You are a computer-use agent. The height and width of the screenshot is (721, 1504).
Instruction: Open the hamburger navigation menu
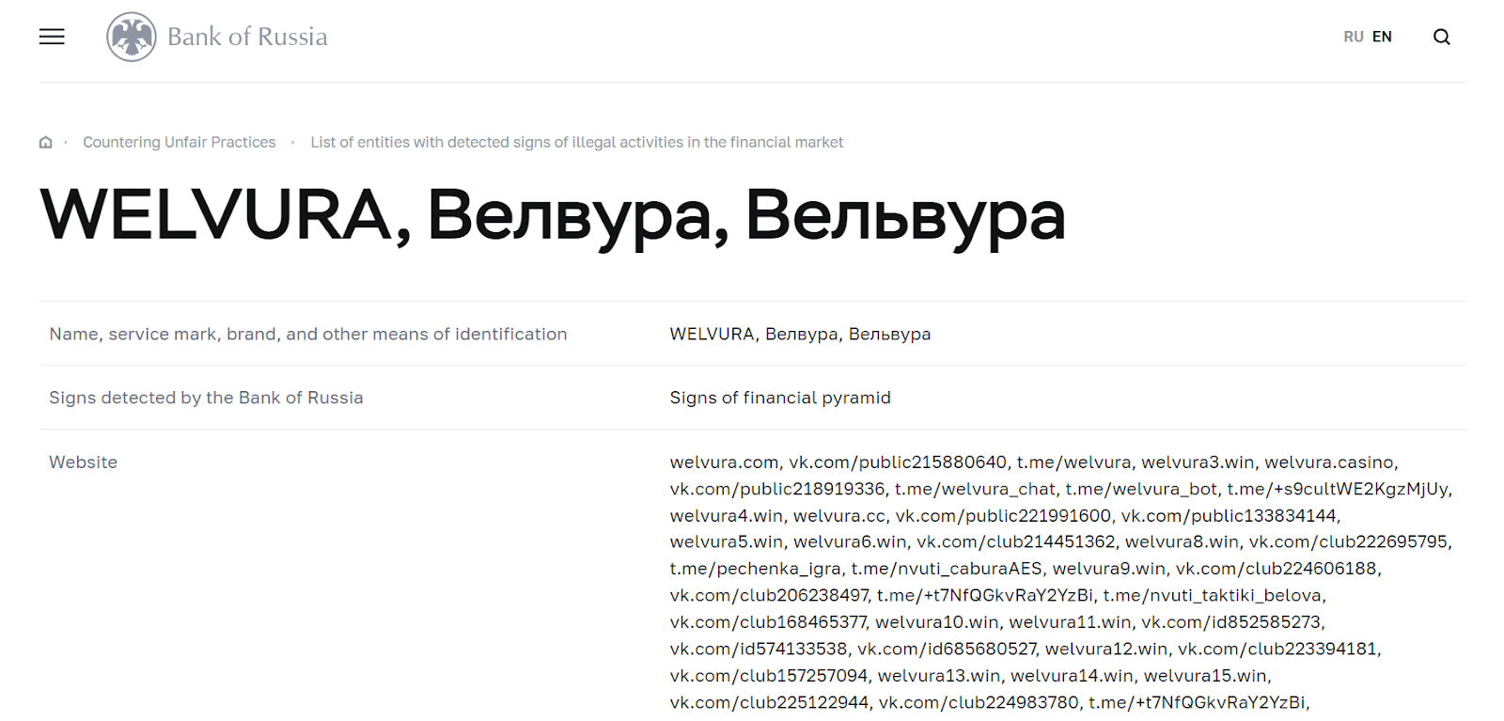click(52, 37)
